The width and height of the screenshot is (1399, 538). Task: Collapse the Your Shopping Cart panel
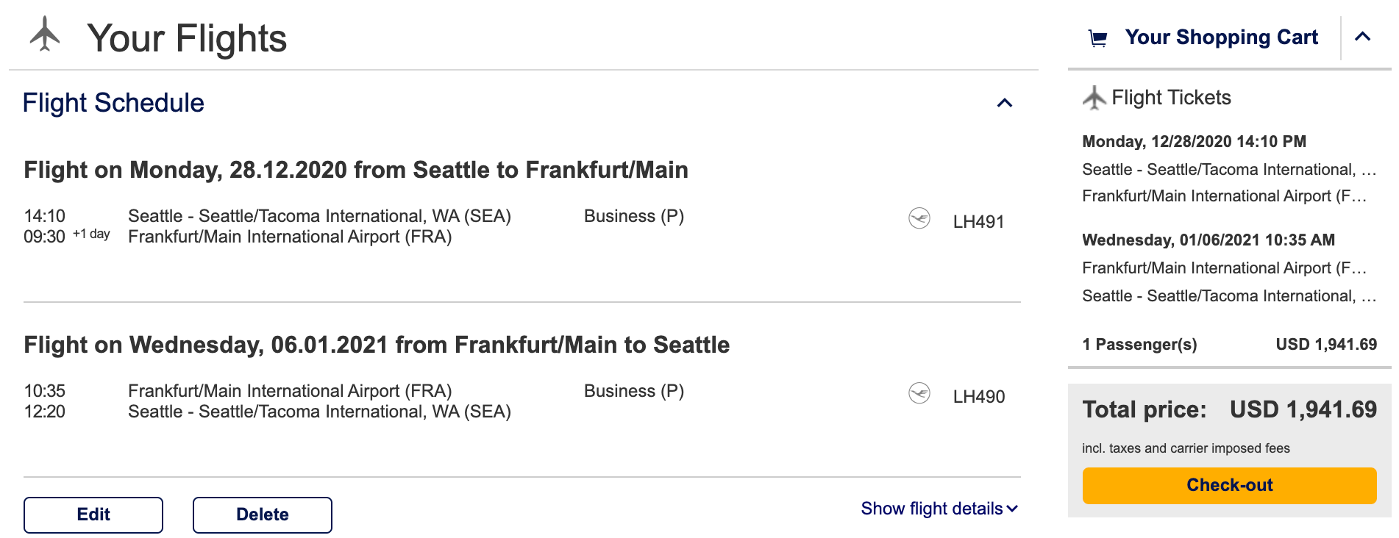click(1362, 37)
